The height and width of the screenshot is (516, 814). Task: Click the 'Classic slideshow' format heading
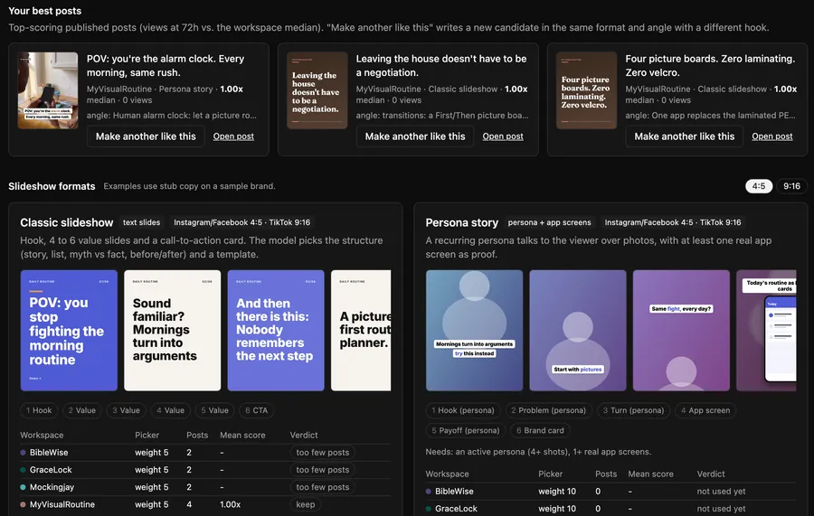(x=66, y=222)
